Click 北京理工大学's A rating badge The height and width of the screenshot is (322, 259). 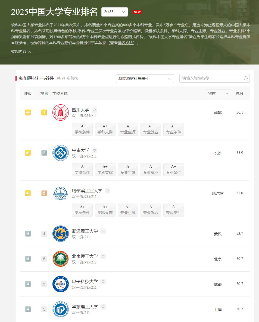[x=28, y=259]
